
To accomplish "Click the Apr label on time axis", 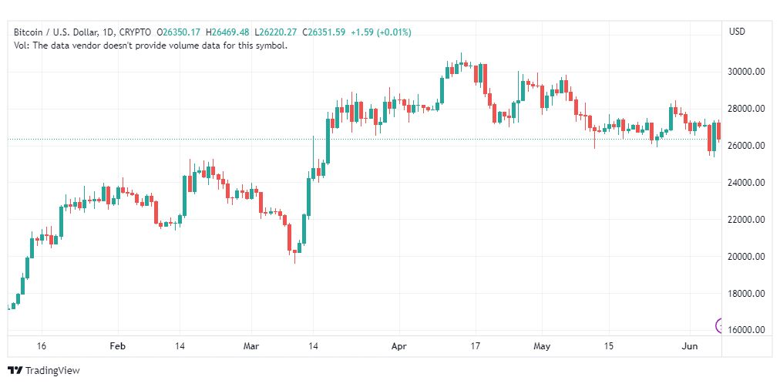I will (399, 346).
